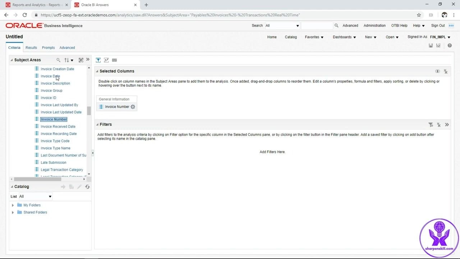Expand the My Folders tree node
Screen dimensions: 460x259
13,205
